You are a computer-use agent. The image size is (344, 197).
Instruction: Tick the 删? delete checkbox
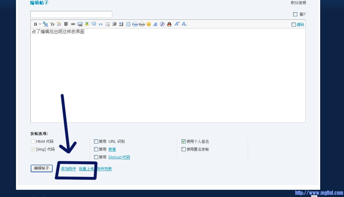coord(295,14)
